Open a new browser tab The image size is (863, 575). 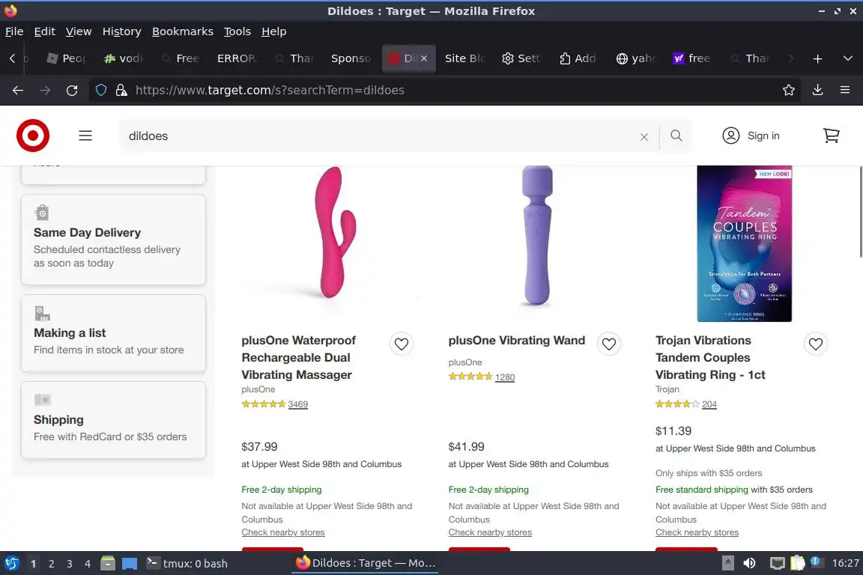click(x=818, y=58)
